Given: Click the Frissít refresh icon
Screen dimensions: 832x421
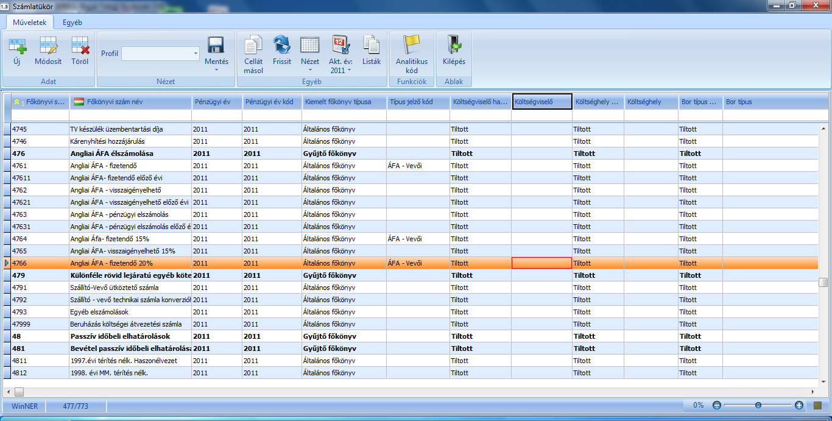Looking at the screenshot, I should (x=282, y=45).
